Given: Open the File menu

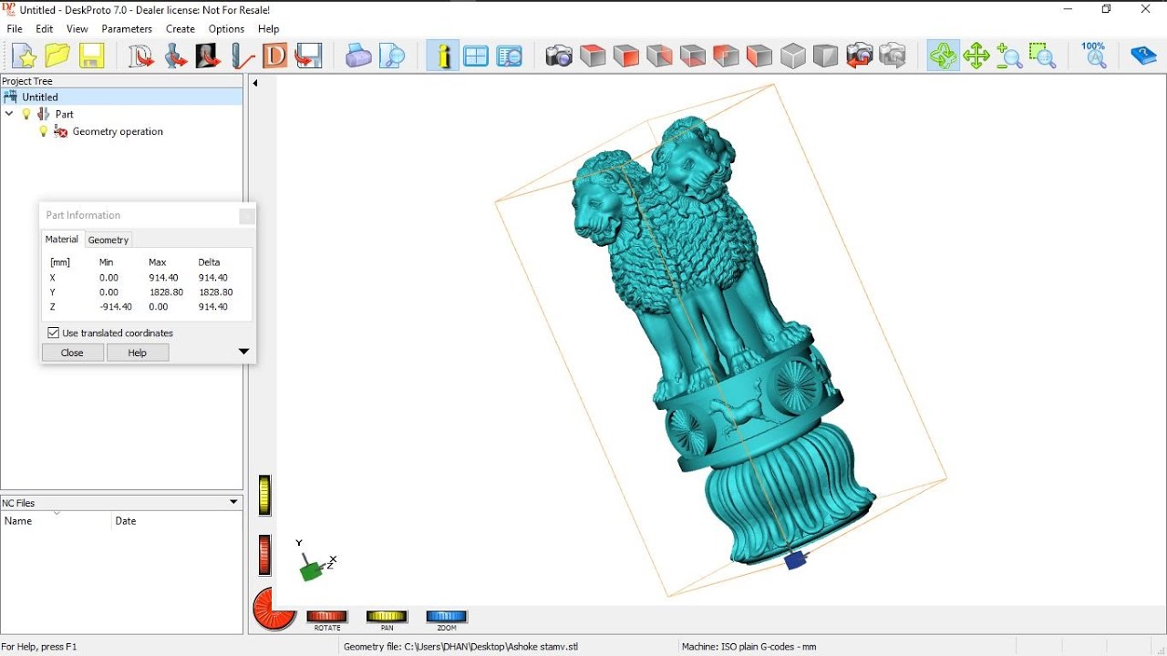Looking at the screenshot, I should click(15, 29).
